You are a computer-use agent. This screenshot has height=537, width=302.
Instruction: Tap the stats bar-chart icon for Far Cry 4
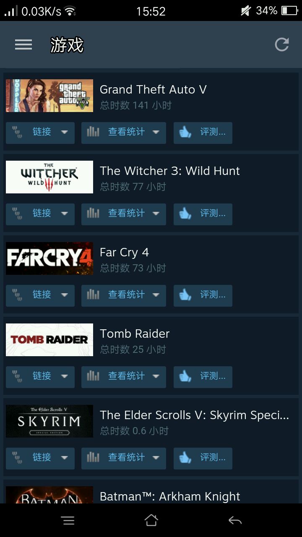93,295
